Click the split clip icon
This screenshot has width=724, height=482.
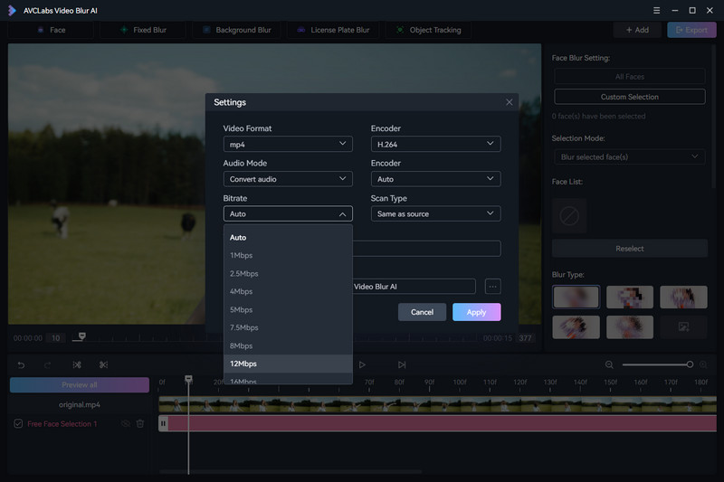(77, 364)
